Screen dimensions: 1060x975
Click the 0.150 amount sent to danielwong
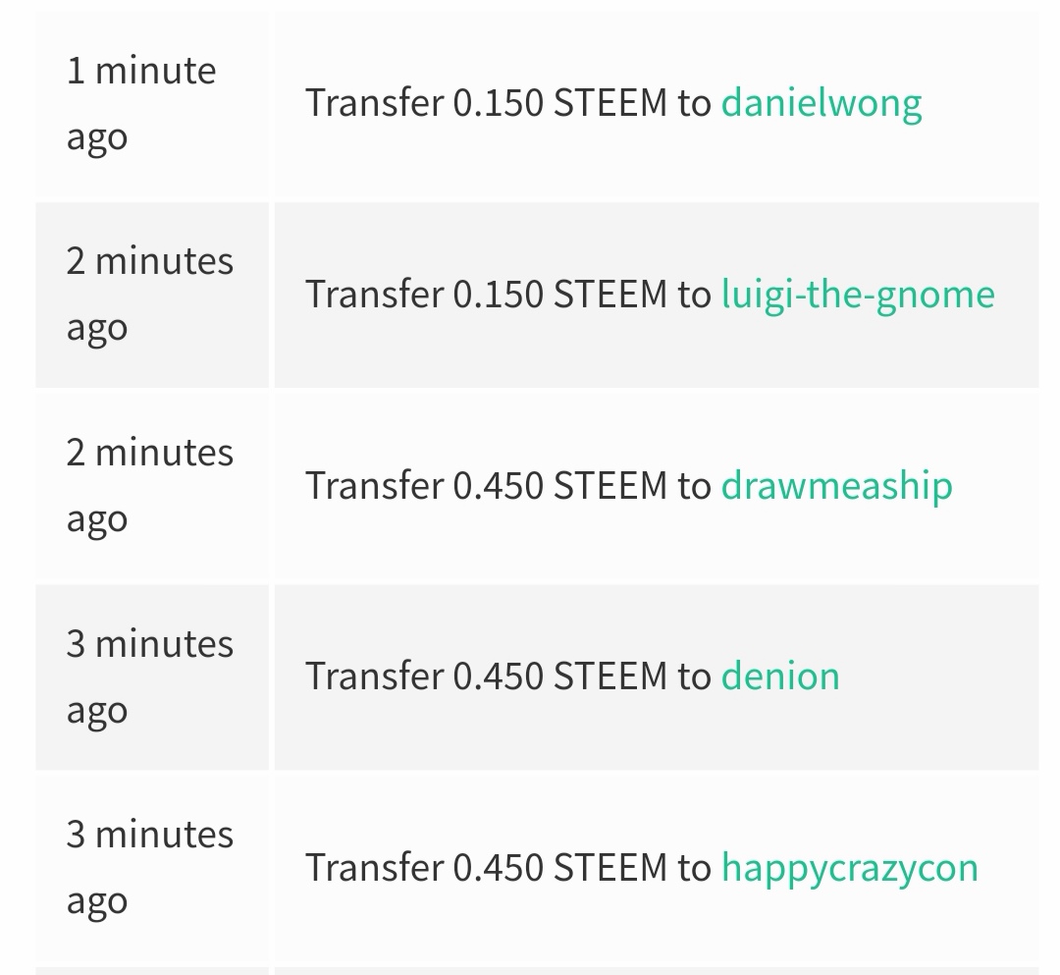[498, 103]
